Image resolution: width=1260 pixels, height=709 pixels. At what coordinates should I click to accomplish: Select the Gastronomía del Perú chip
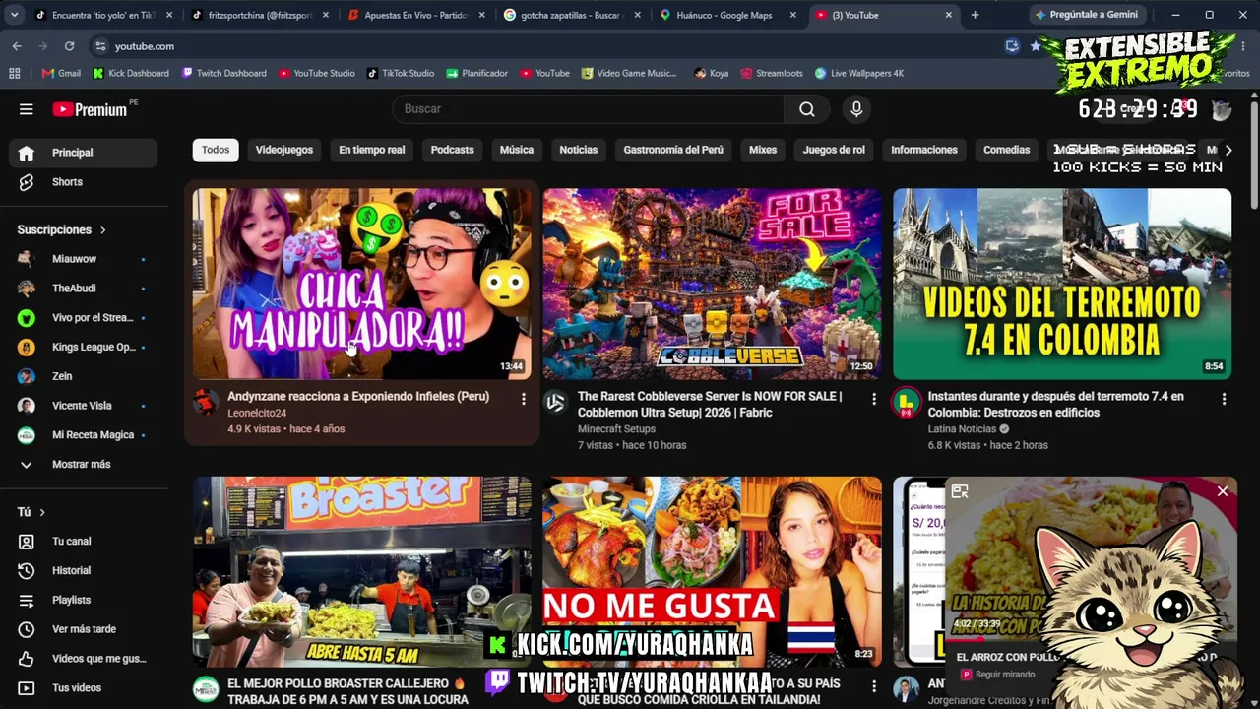(673, 150)
